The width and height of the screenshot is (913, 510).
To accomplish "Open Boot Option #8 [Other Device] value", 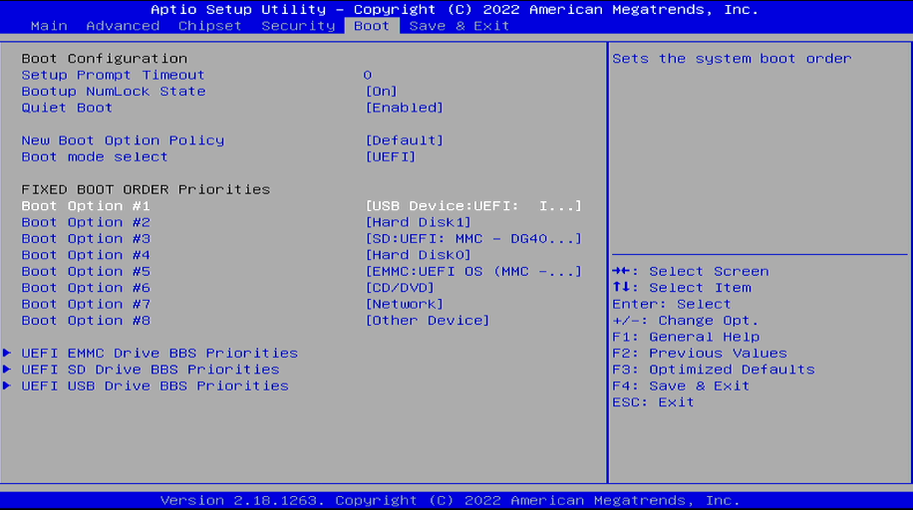I will [428, 320].
